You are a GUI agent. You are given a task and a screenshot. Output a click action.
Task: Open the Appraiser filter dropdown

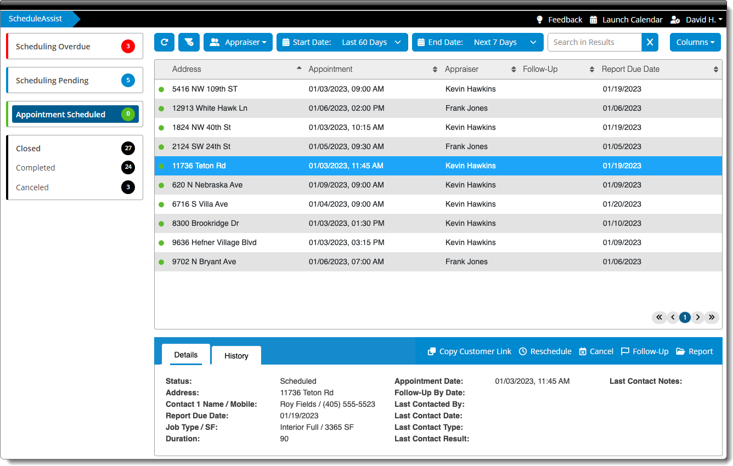click(x=238, y=42)
